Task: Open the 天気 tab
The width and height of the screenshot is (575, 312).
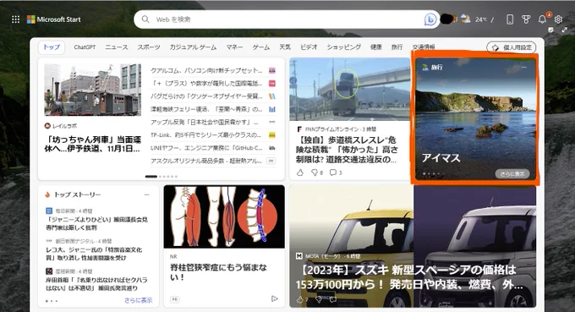Action: [x=285, y=47]
